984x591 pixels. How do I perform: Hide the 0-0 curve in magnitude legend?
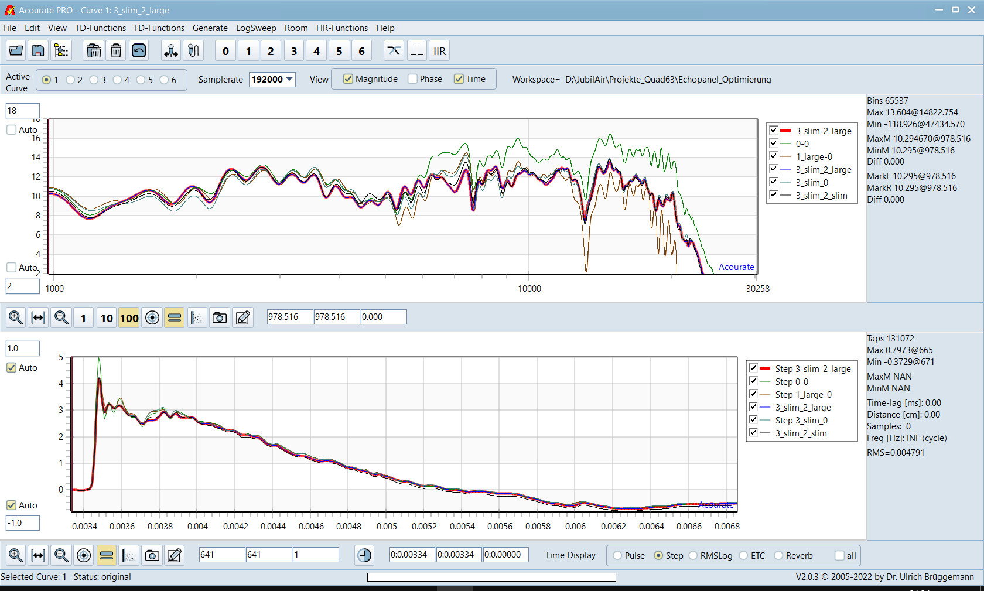click(x=774, y=144)
